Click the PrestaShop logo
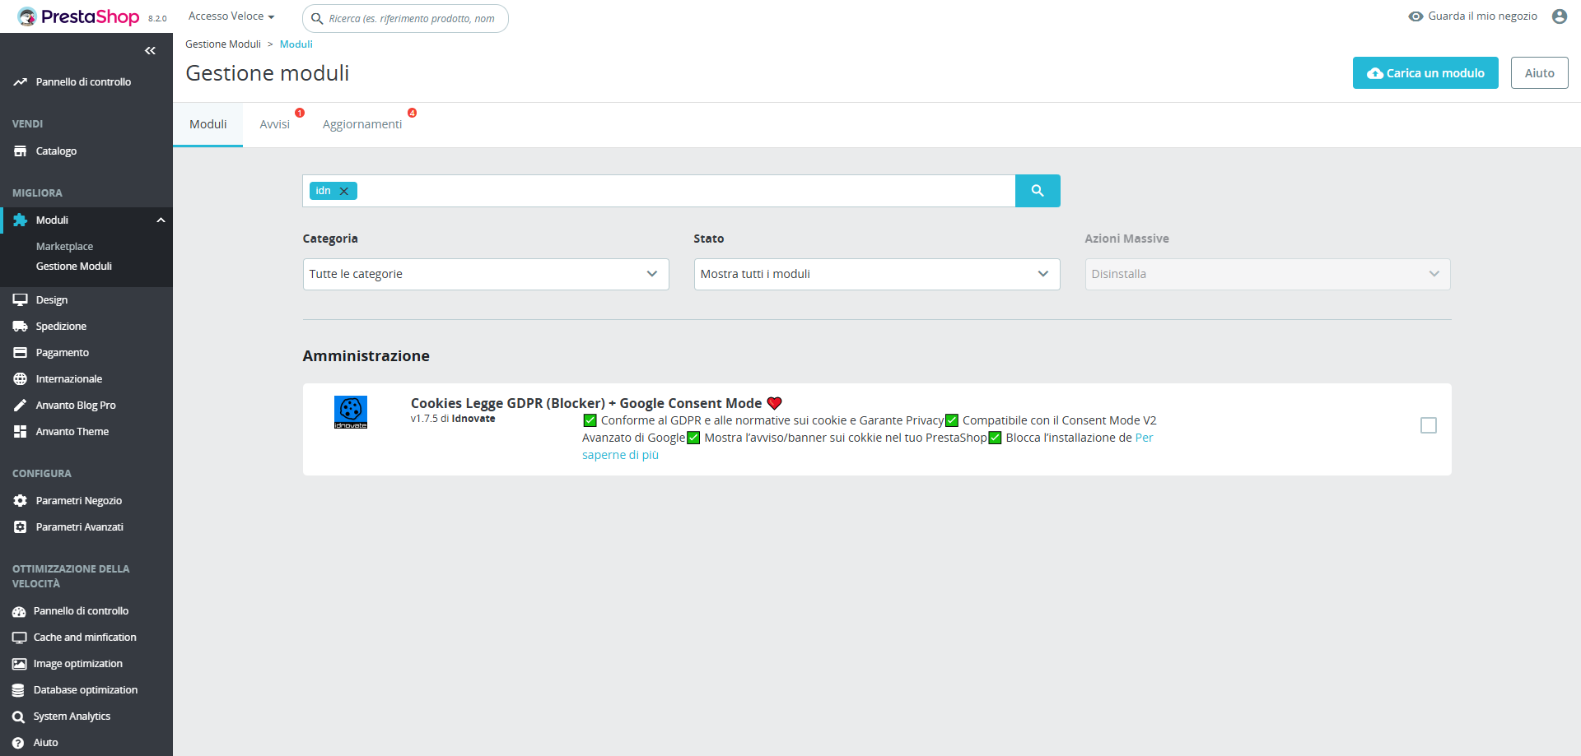 coord(79,16)
